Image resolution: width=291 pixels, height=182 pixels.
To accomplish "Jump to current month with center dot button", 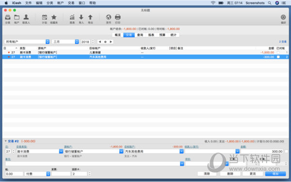I will [x=105, y=42].
